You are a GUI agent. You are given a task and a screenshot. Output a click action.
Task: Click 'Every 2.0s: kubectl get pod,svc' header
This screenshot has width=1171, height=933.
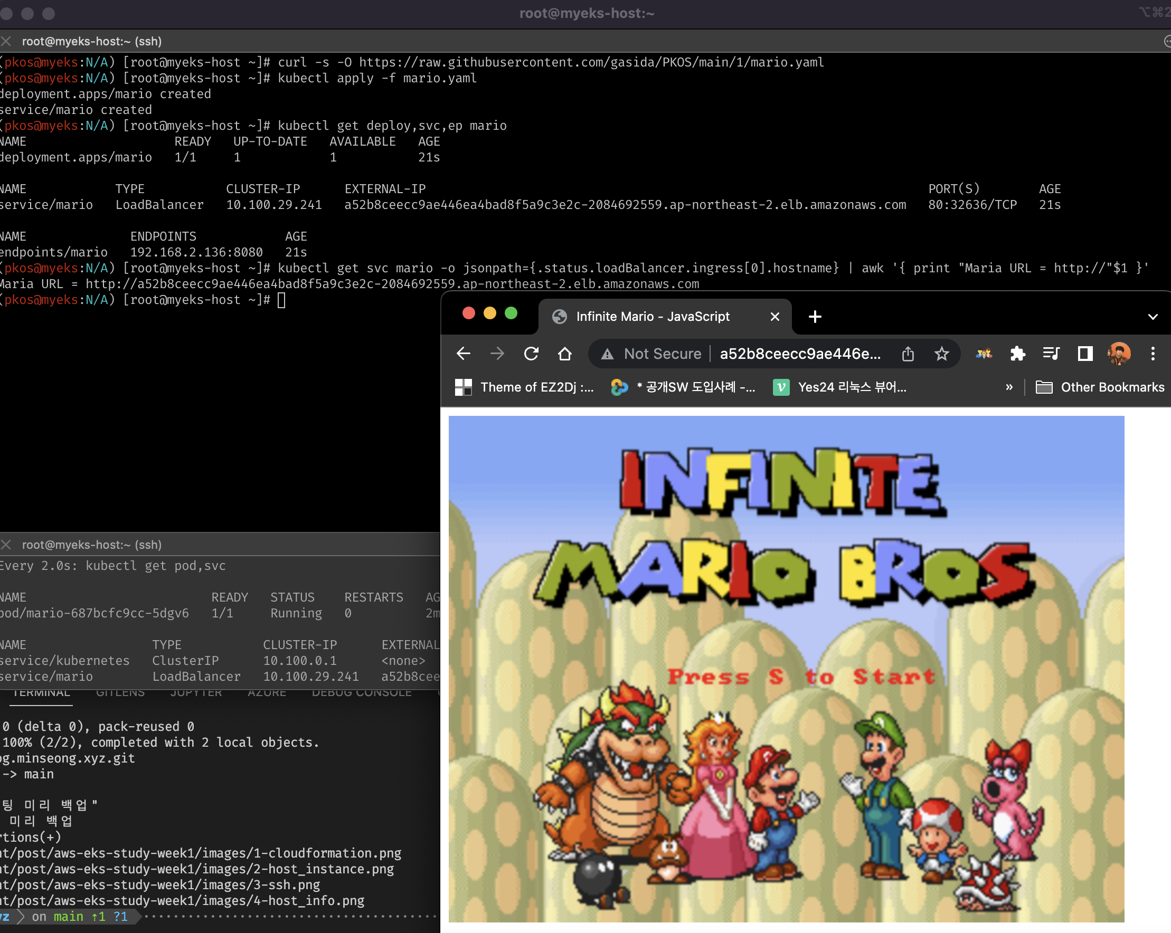coord(112,566)
